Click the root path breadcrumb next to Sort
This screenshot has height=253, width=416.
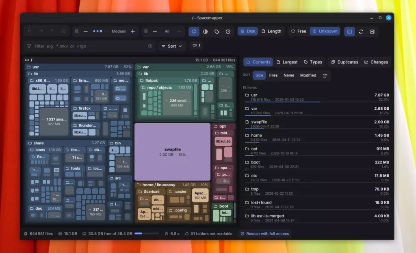pos(197,45)
